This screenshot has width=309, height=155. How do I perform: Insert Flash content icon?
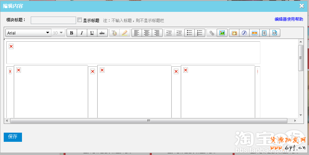[x=244, y=33]
